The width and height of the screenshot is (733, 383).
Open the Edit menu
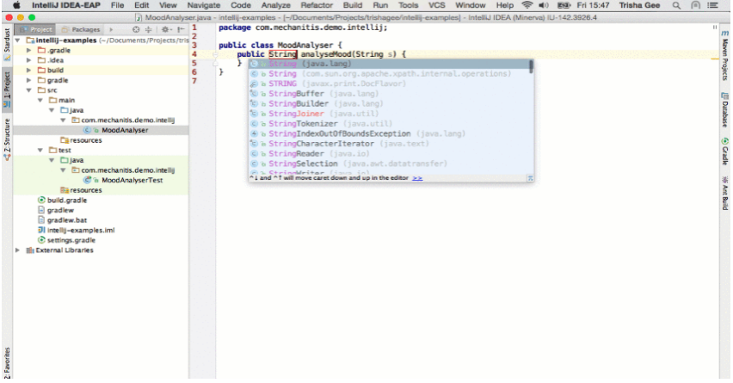(x=142, y=5)
